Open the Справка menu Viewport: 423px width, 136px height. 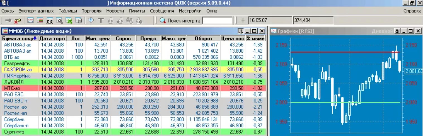[x=412, y=11]
